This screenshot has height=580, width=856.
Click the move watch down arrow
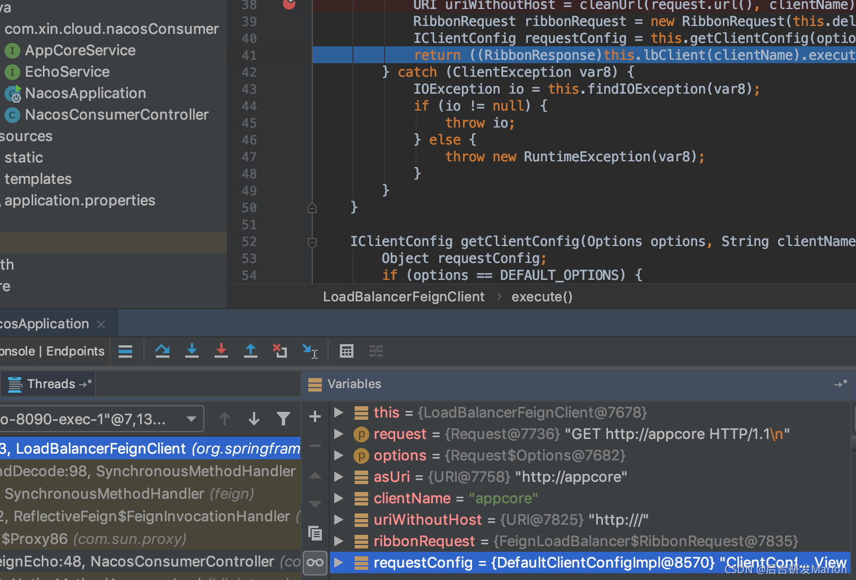pos(315,504)
